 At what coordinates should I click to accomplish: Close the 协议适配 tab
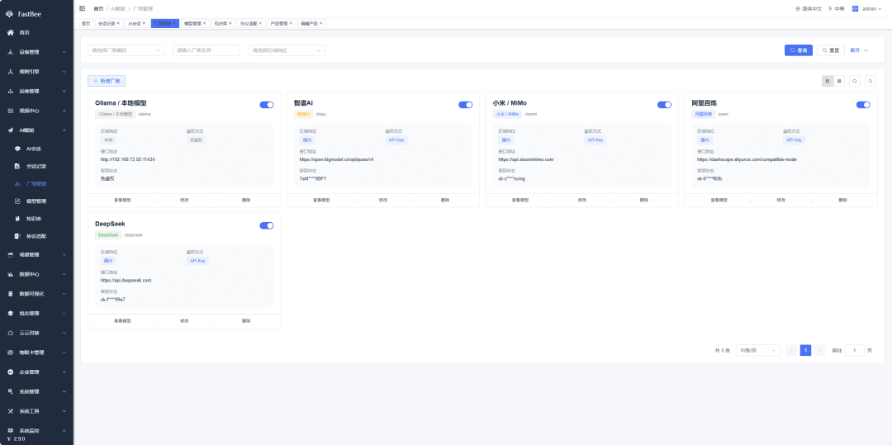click(x=261, y=23)
